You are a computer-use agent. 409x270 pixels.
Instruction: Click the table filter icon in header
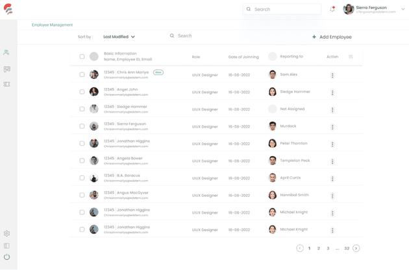[351, 57]
